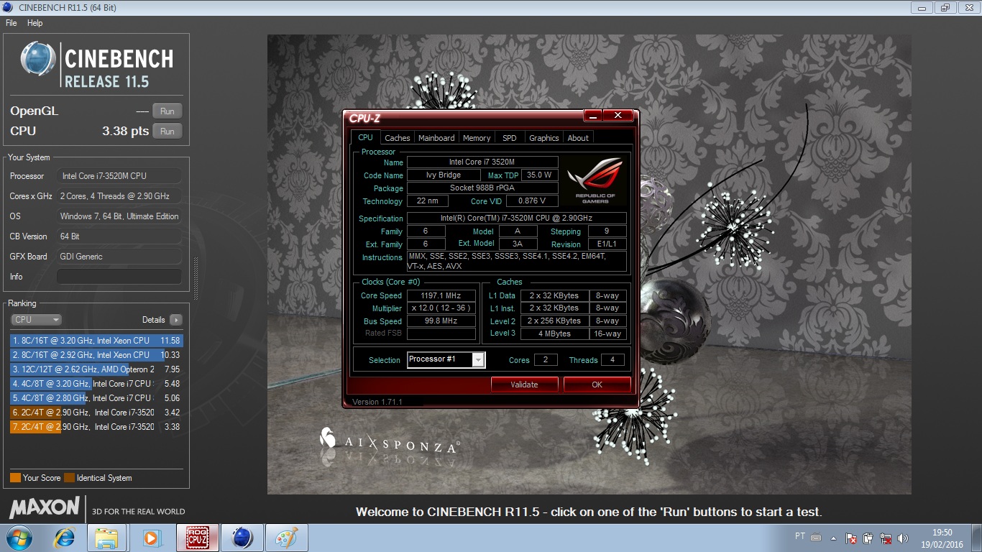This screenshot has height=552, width=982.
Task: Click the Cinebench sphere logo icon
Action: point(38,59)
